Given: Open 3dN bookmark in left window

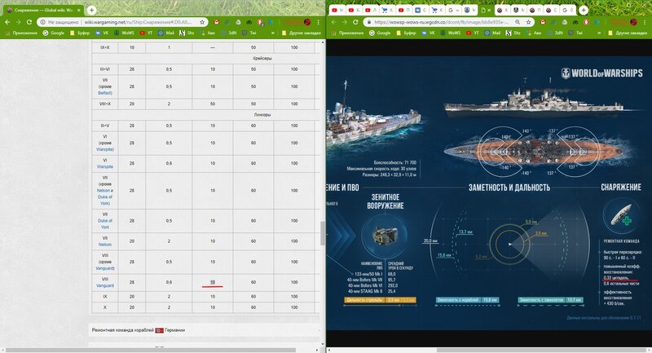Looking at the screenshot, I should coord(228,33).
